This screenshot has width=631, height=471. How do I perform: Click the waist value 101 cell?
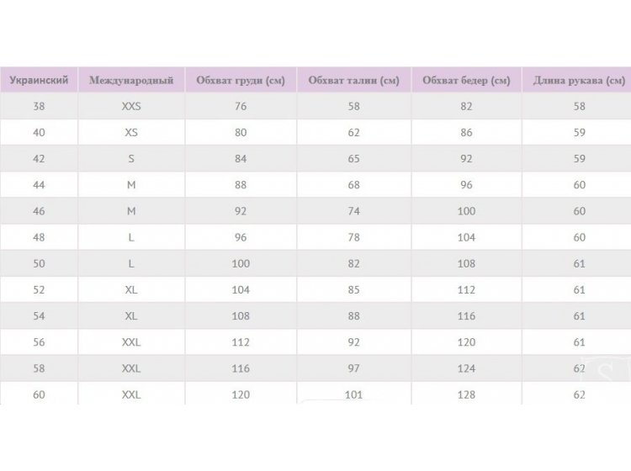click(353, 394)
